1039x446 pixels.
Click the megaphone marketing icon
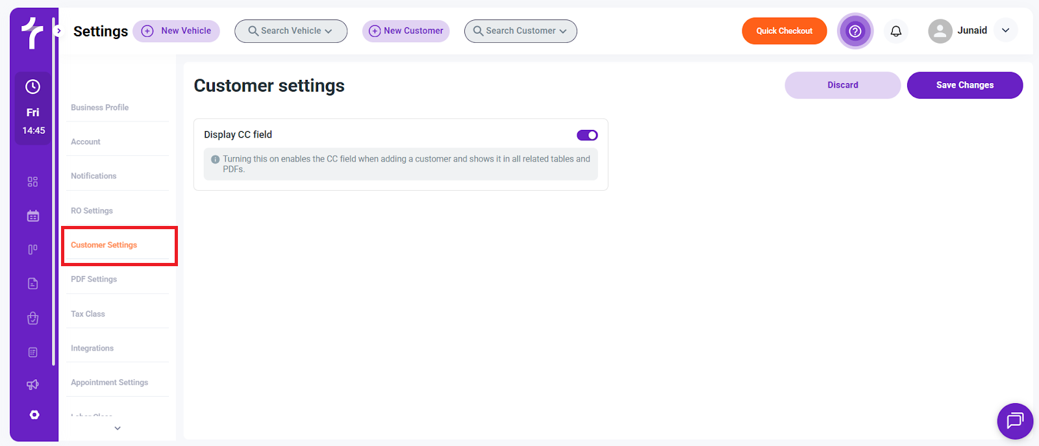[x=32, y=384]
